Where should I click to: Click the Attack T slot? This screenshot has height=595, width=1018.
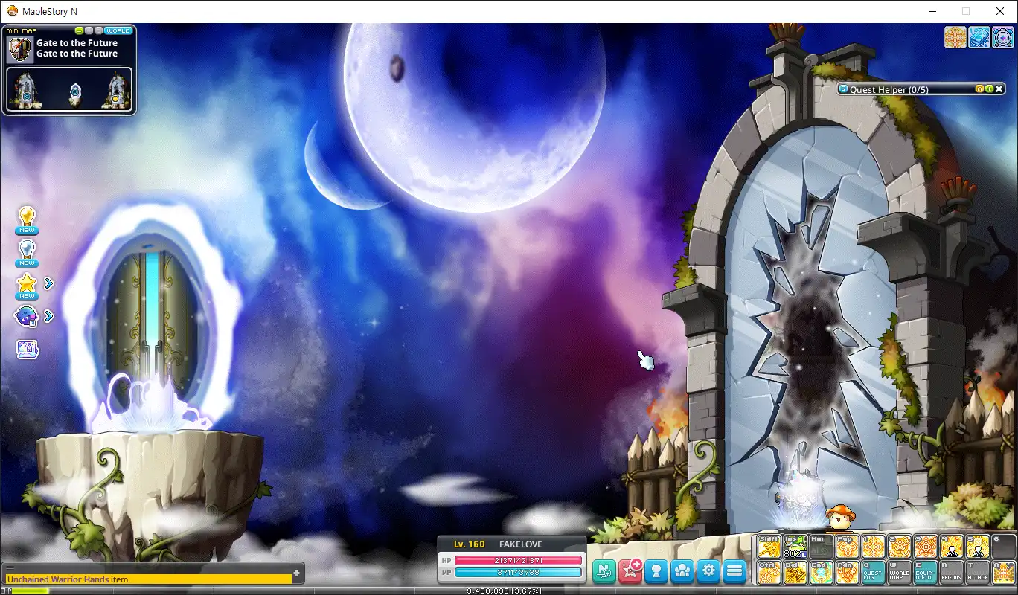point(978,572)
